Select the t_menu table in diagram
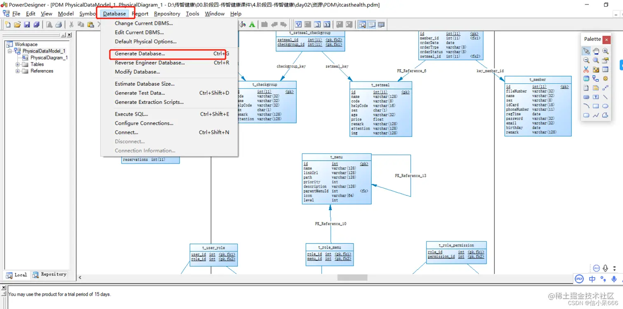Screen dimensions: 623x309 (x=337, y=179)
